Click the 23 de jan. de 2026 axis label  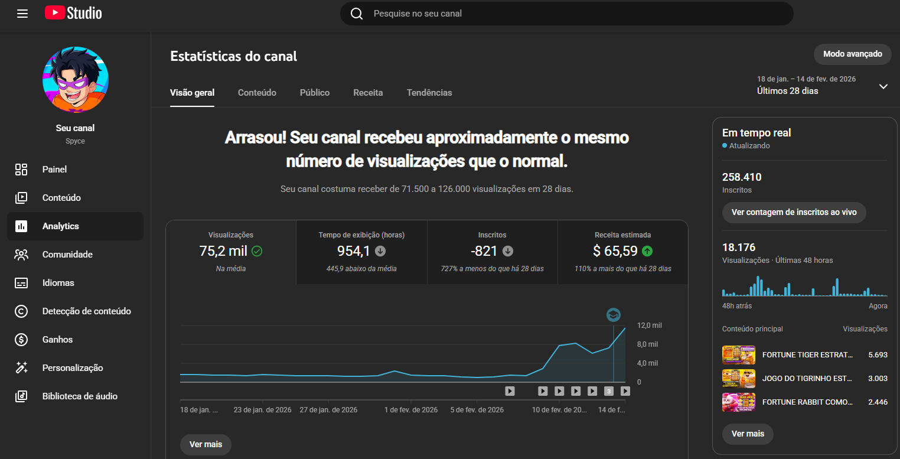click(263, 410)
